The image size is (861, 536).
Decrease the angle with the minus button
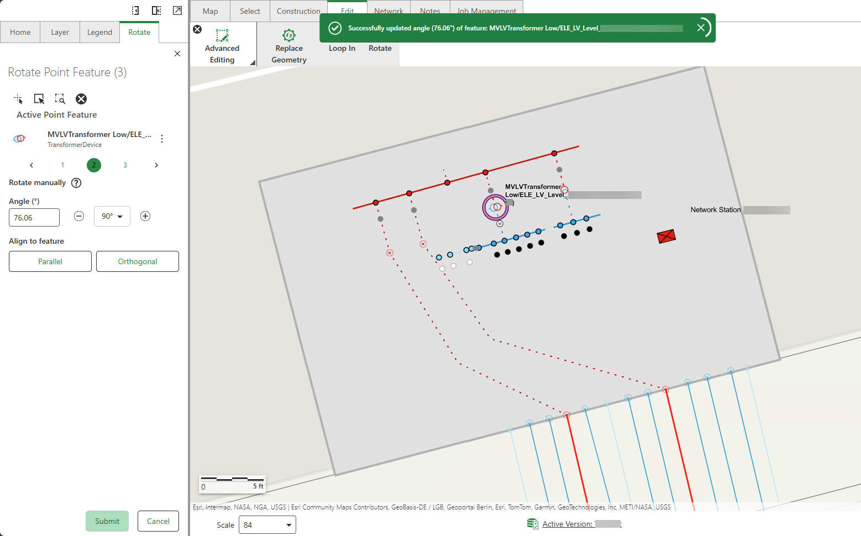point(79,216)
